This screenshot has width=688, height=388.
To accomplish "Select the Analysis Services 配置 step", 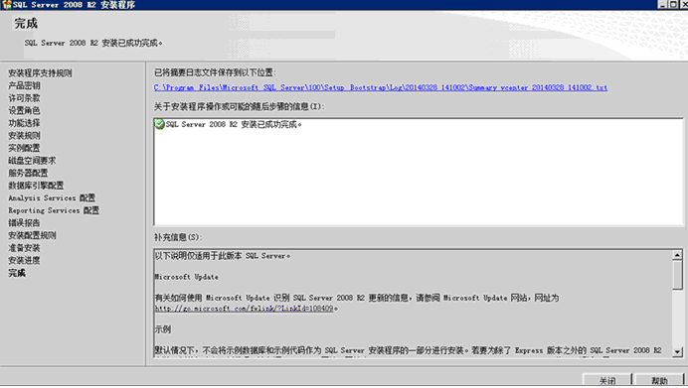I will pos(52,197).
